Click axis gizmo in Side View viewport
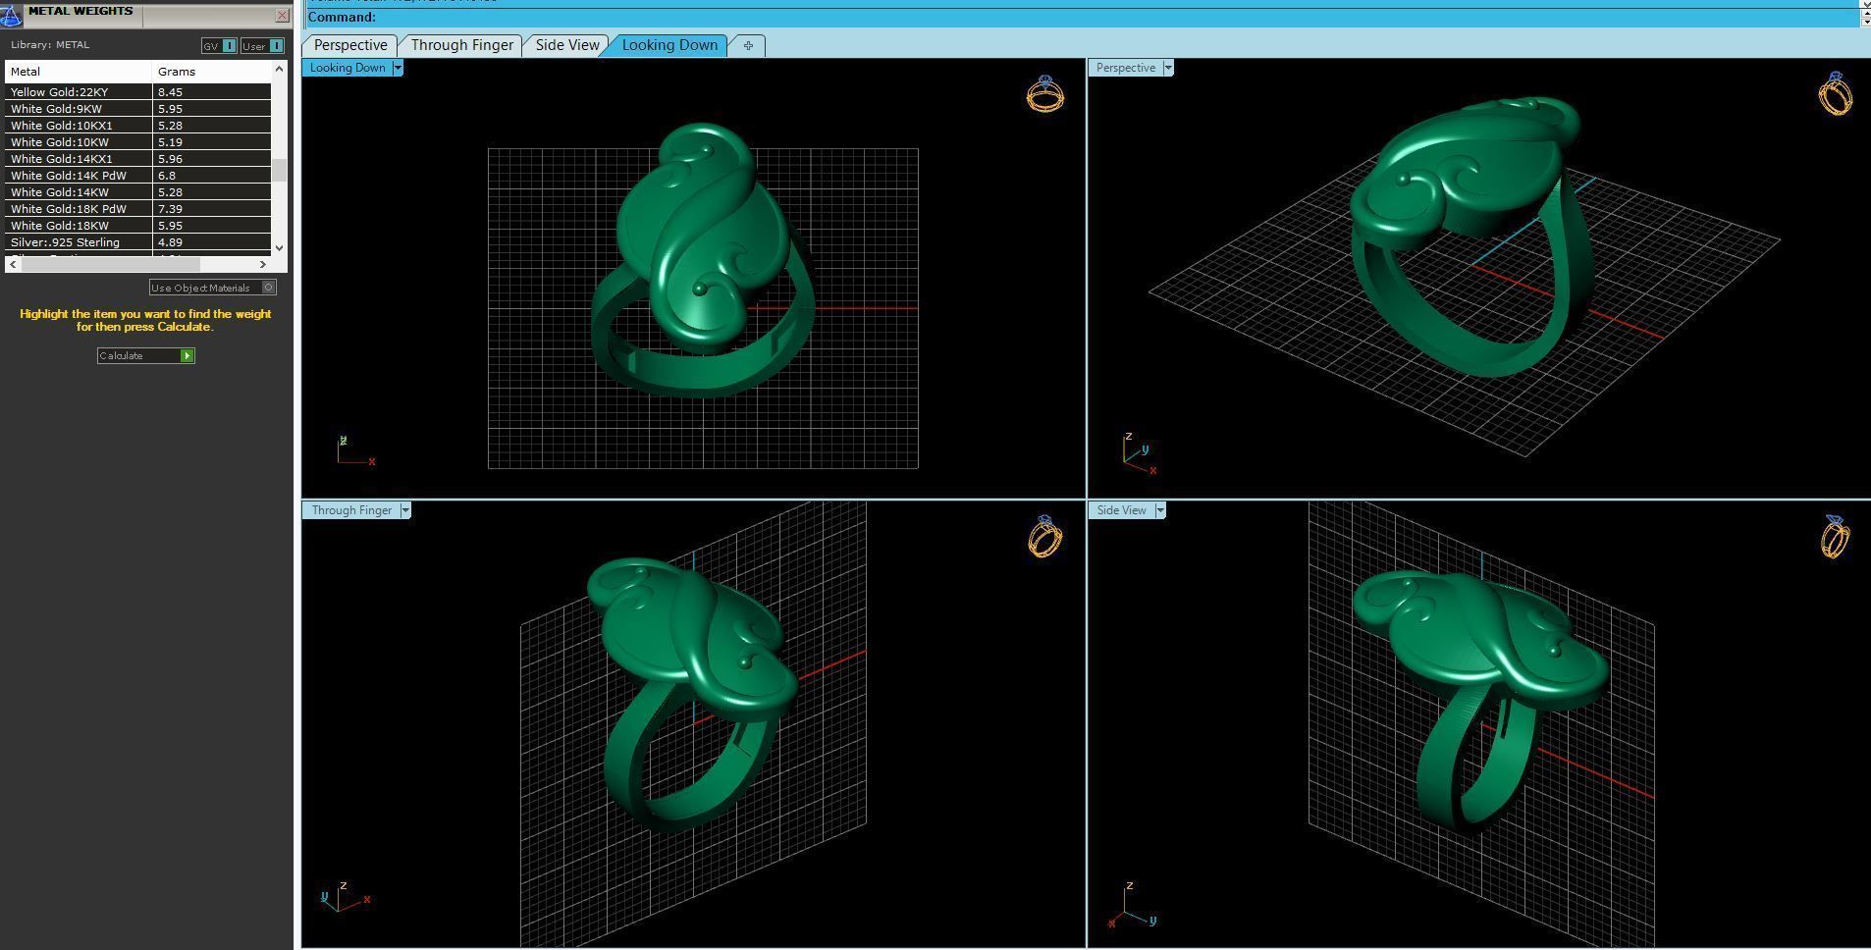This screenshot has width=1871, height=950. click(1134, 905)
